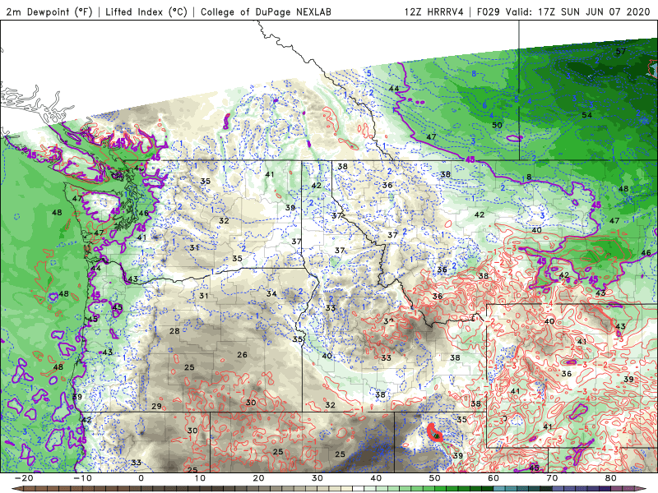Screen dimensions: 658x493
Task: Click the 60 tick label on the color scale
Action: click(x=493, y=478)
